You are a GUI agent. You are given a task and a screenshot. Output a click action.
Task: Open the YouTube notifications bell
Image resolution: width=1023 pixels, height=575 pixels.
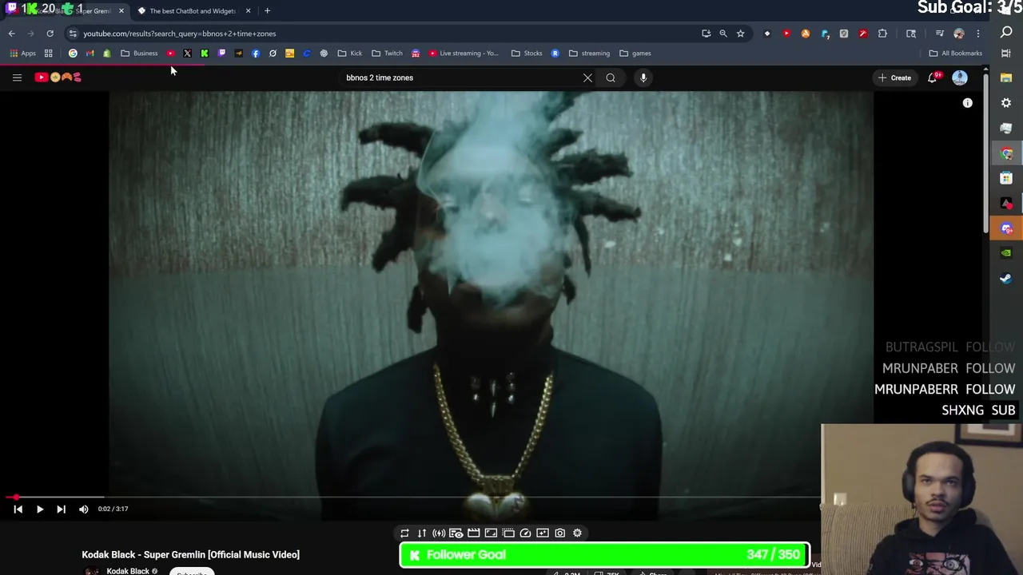click(933, 77)
